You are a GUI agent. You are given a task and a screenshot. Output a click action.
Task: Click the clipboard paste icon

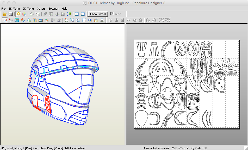[x=96, y=20]
